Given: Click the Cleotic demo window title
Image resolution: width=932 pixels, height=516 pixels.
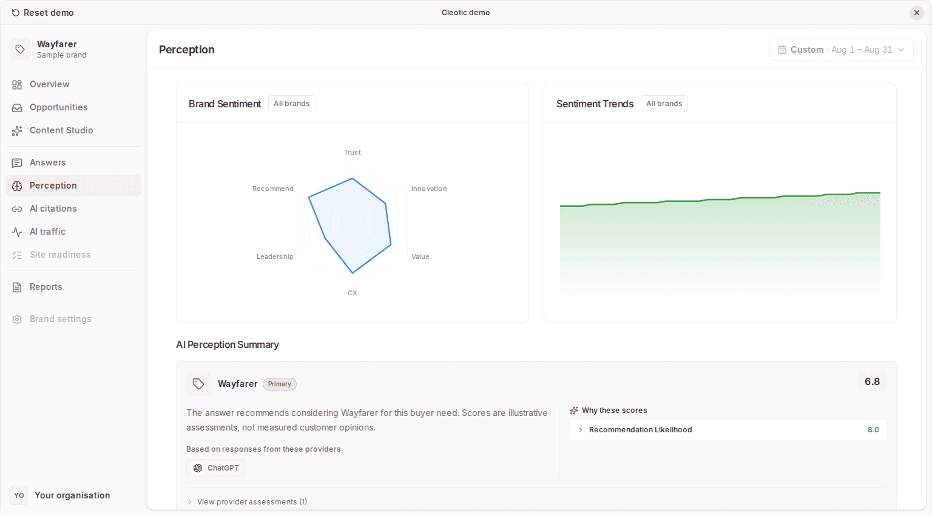Looking at the screenshot, I should (466, 13).
